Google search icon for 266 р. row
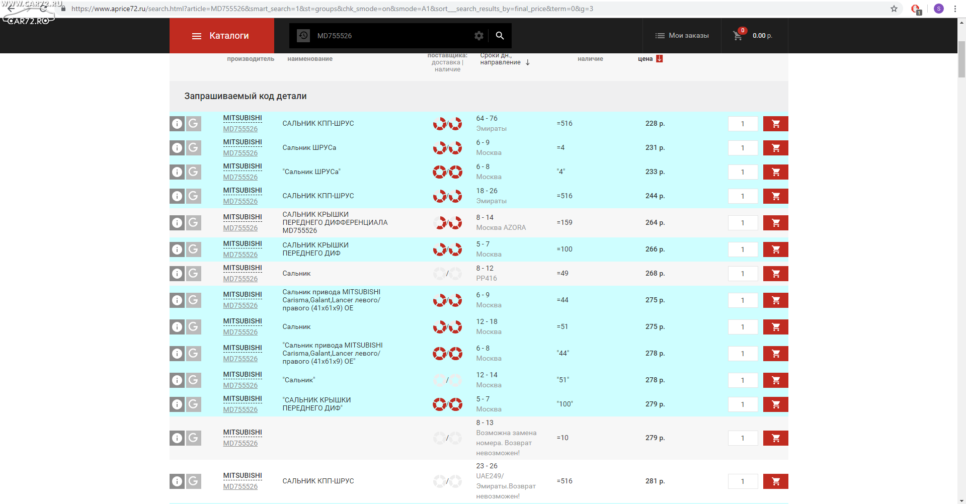Viewport: 966px width, 504px height. tap(194, 249)
